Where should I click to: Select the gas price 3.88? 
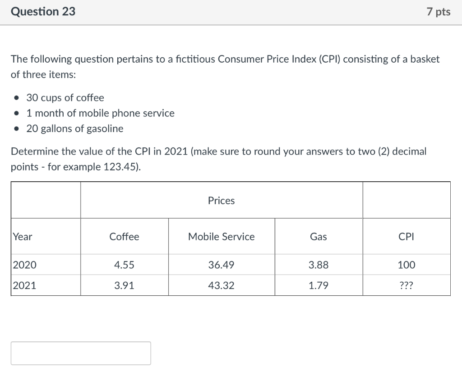pyautogui.click(x=319, y=265)
